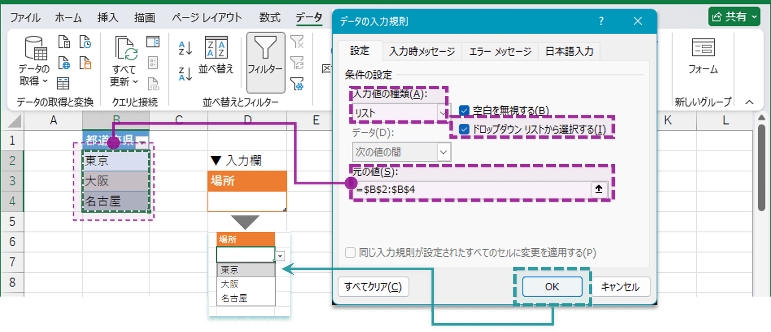This screenshot has width=771, height=332.
Task: Toggle 同じ入力規則が設定されたすべてのセルに変更を適用する checkbox
Action: (350, 253)
